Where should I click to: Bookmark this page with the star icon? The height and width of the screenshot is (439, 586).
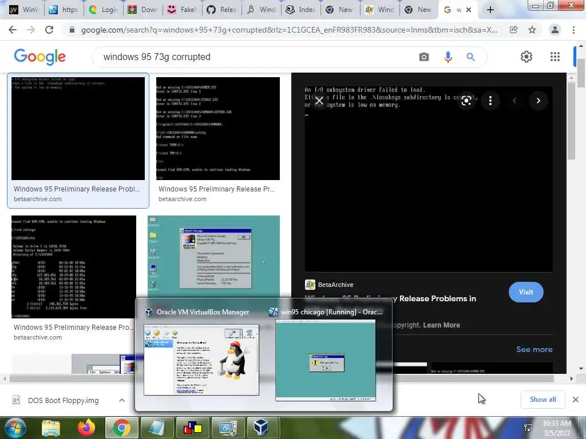pyautogui.click(x=532, y=30)
